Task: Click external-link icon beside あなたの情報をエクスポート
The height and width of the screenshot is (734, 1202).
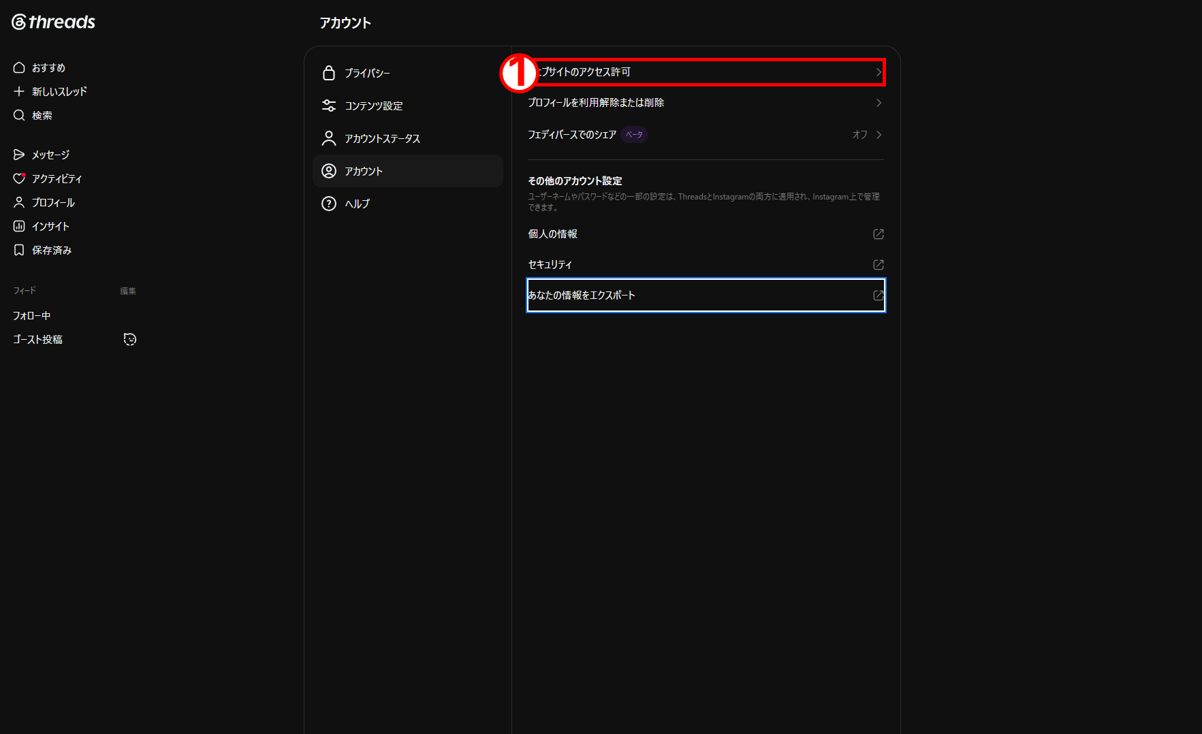Action: tap(879, 296)
